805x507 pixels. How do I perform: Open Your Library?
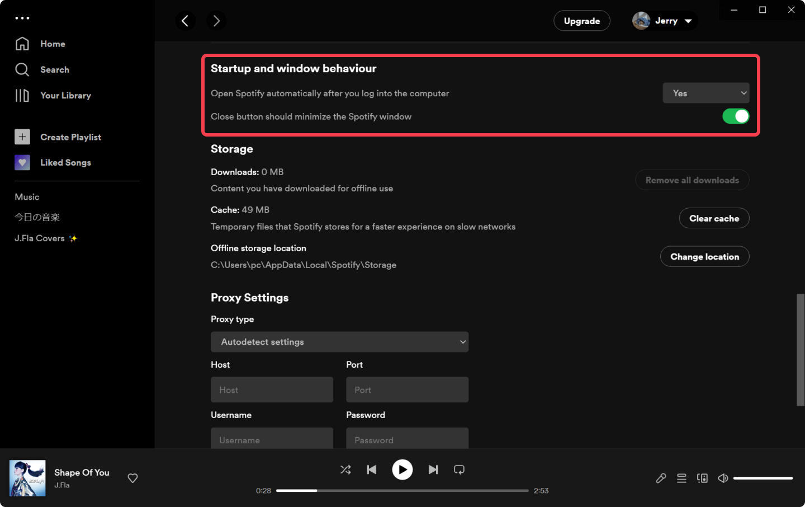pyautogui.click(x=53, y=95)
